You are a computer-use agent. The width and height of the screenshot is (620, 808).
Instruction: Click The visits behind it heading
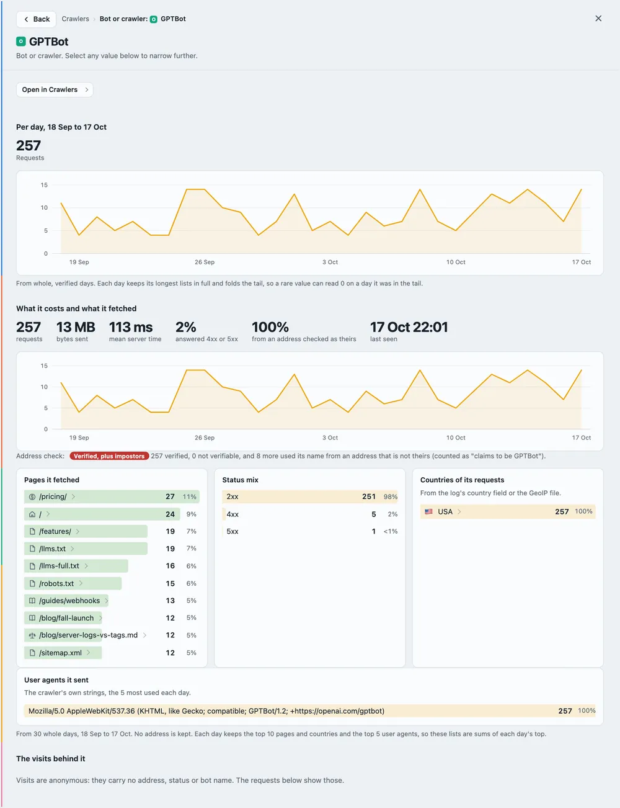tap(50, 759)
